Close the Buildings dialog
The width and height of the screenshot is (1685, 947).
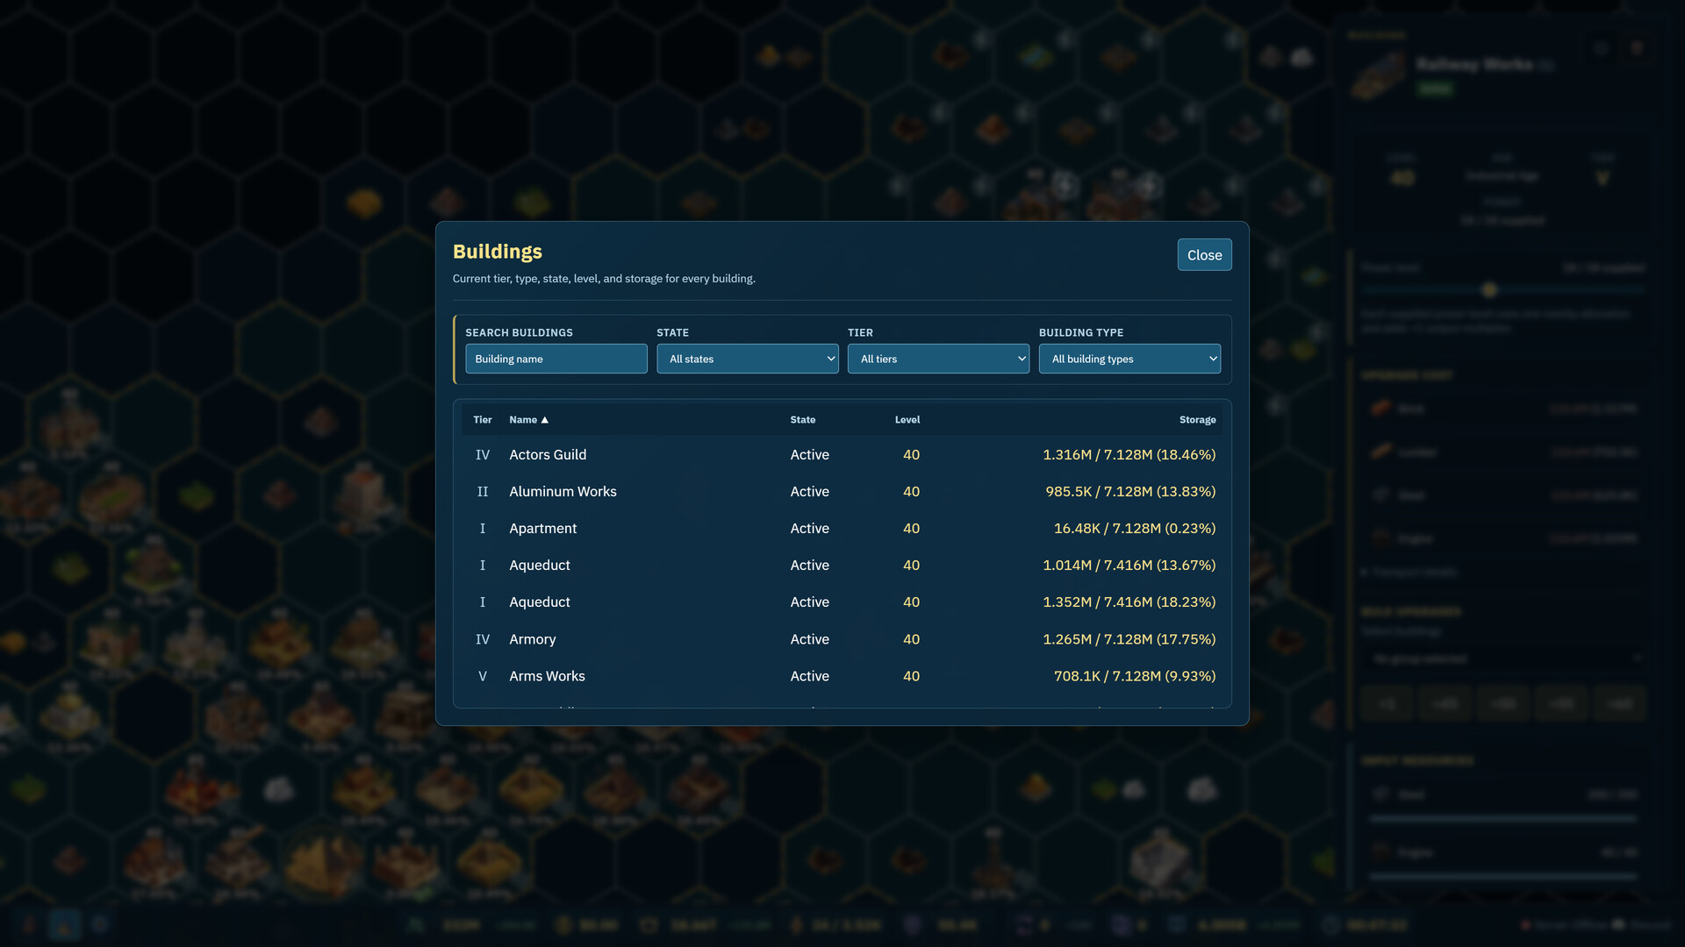click(1204, 255)
